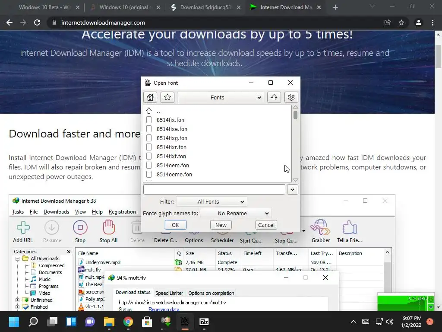Switch to Download 5drjducq53 tab
The image size is (442, 332).
206,7
